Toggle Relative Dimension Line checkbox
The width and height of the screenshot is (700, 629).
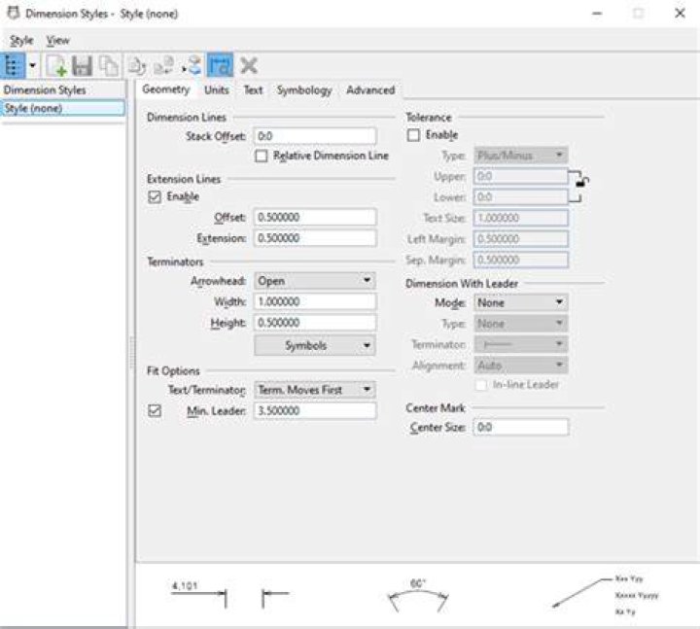pos(262,156)
